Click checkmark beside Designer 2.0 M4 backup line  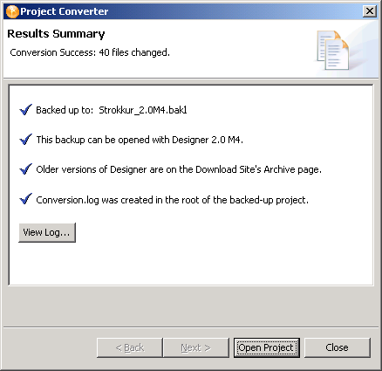pos(25,140)
